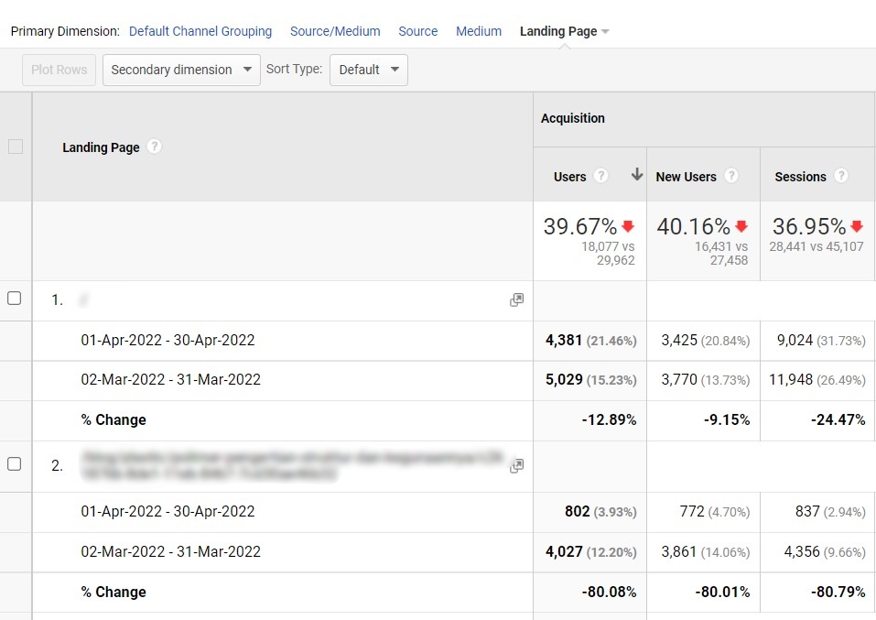Show help icon beside New Users column

pyautogui.click(x=730, y=176)
